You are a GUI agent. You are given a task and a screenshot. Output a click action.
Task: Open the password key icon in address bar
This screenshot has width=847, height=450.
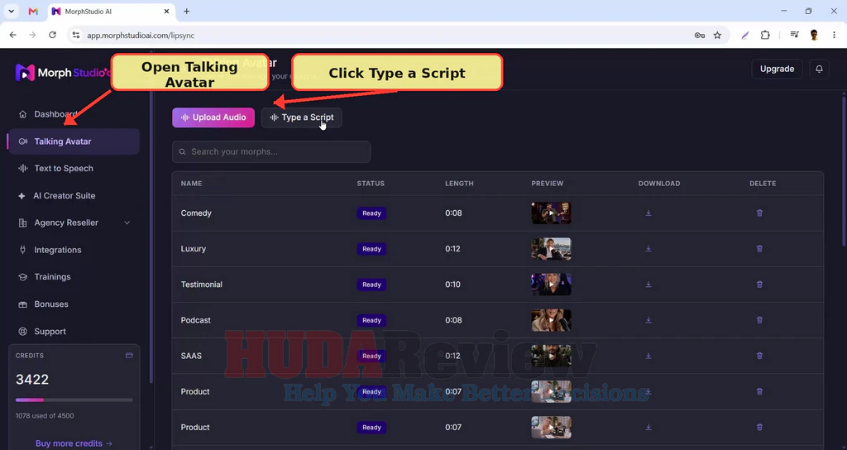(x=700, y=35)
